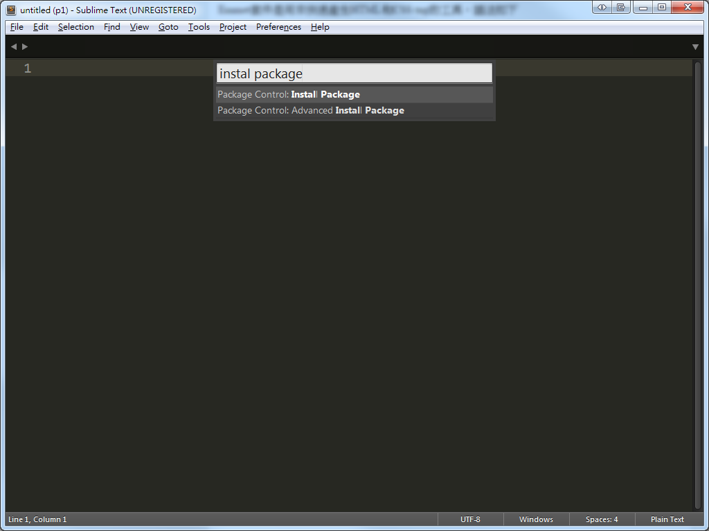
Task: Click line number 1 in gutter
Action: [x=28, y=69]
